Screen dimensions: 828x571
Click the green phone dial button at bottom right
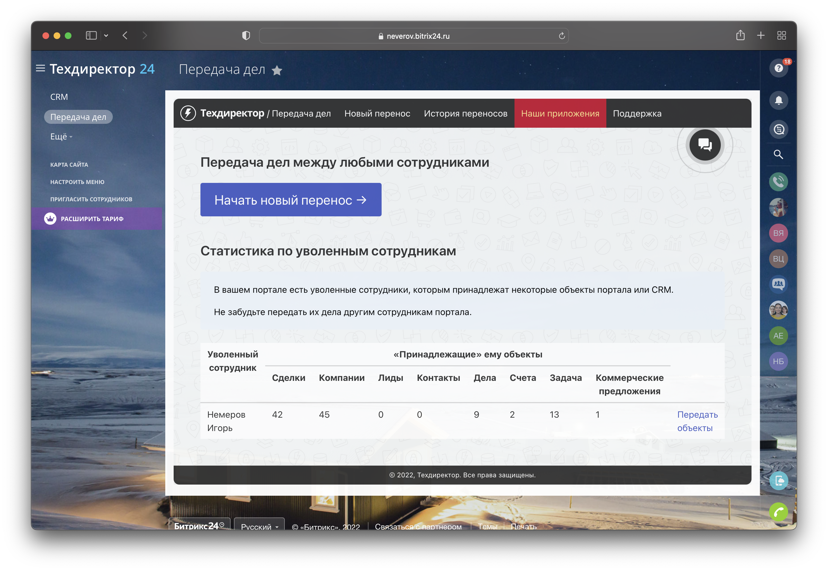[778, 512]
